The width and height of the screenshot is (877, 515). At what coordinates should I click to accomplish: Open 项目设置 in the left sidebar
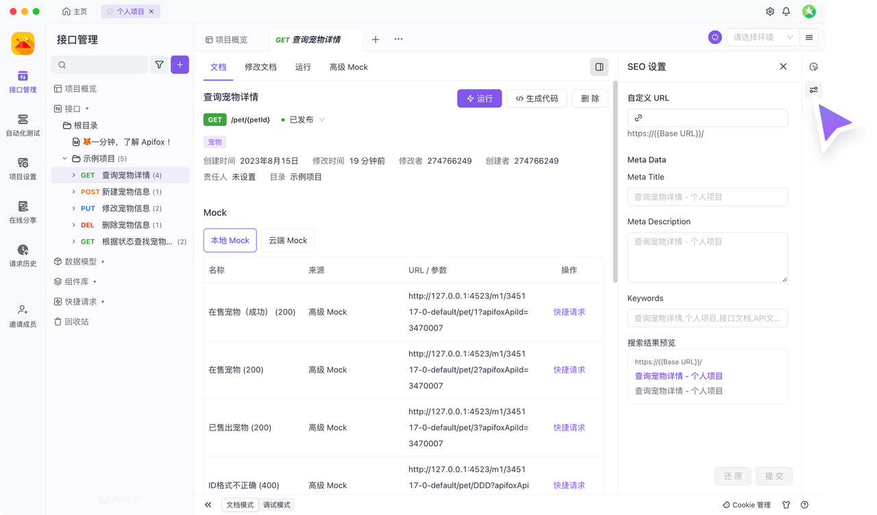(x=23, y=168)
